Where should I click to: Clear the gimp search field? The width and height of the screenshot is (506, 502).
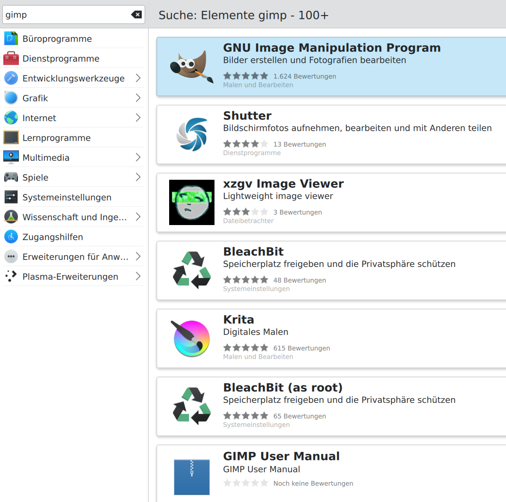(x=137, y=15)
